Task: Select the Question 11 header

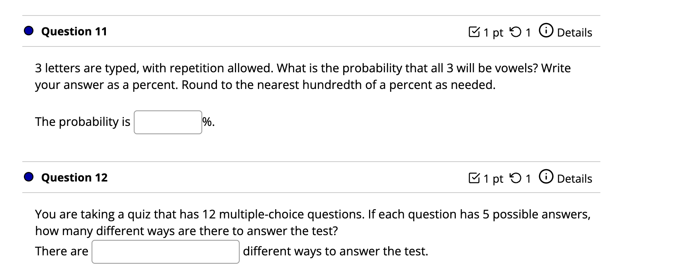Action: click(x=74, y=31)
